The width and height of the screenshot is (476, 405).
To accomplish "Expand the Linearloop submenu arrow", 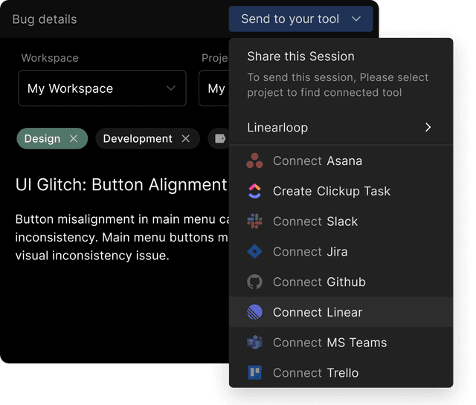I will click(428, 127).
